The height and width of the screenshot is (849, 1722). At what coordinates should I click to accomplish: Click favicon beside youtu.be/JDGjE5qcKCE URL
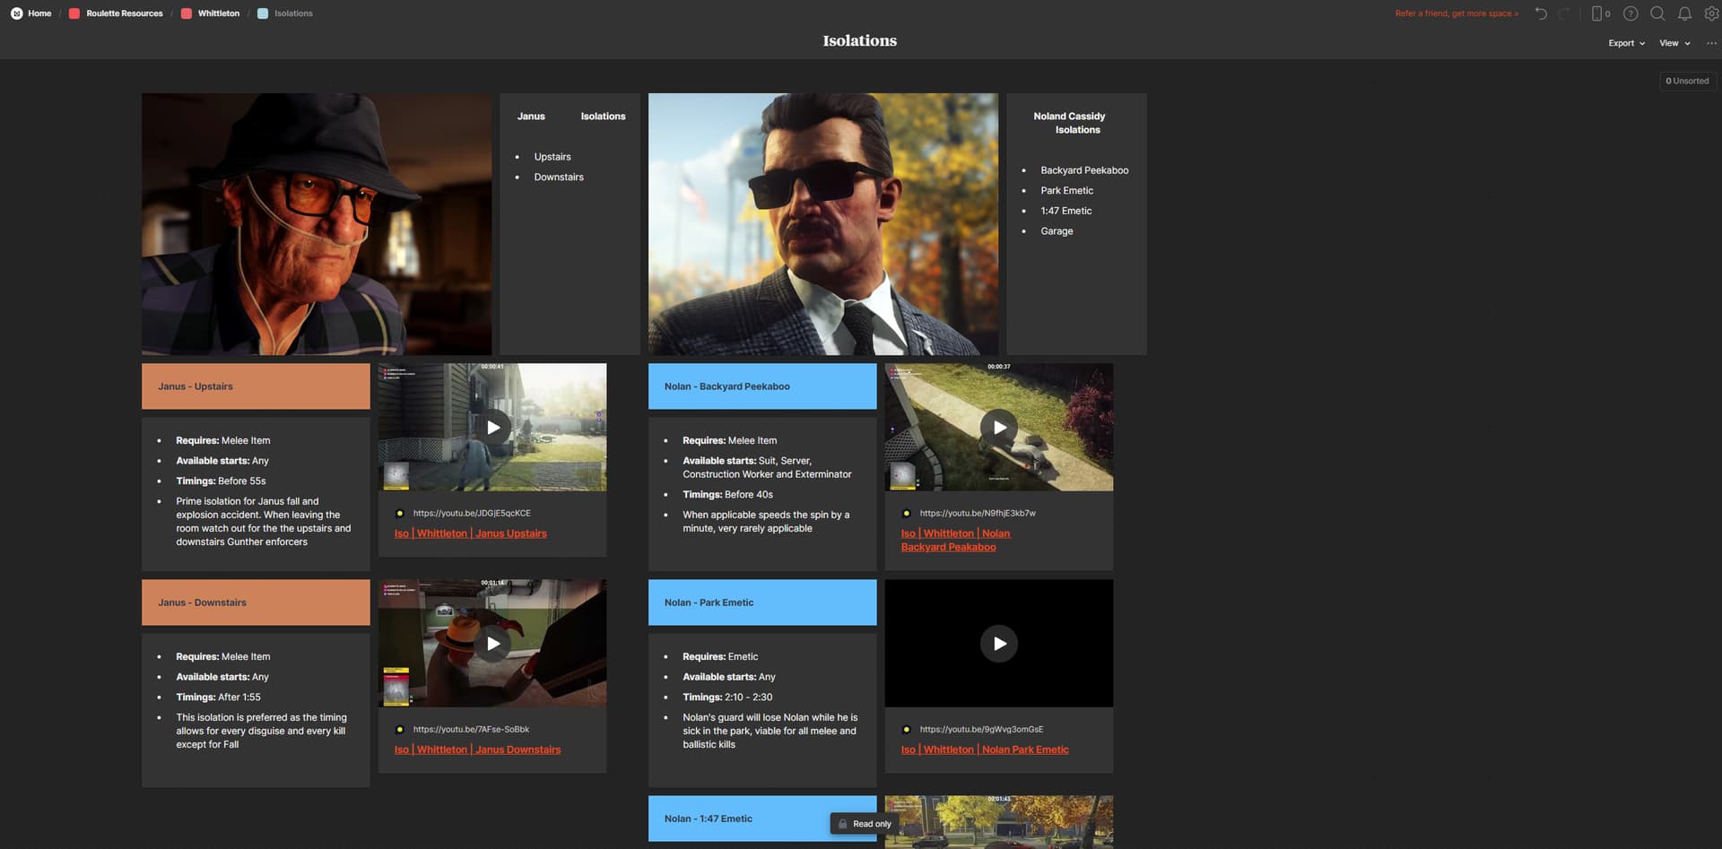[400, 514]
